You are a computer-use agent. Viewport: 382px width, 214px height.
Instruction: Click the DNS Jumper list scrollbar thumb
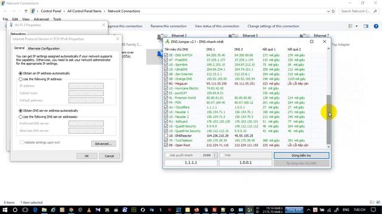pyautogui.click(x=328, y=119)
